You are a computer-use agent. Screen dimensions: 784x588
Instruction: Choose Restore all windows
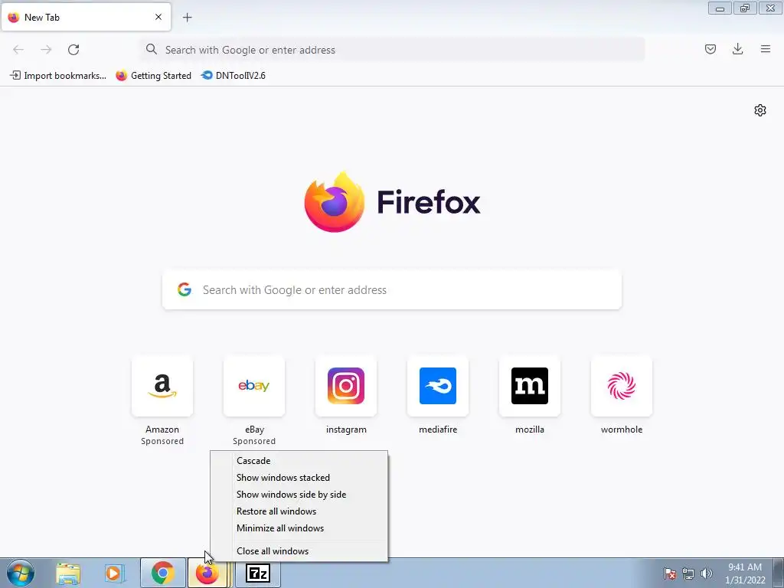click(299, 511)
